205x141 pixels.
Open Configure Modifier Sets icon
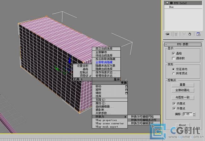click(198, 34)
